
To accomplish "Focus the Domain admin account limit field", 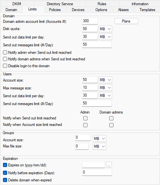I will tap(90, 21).
